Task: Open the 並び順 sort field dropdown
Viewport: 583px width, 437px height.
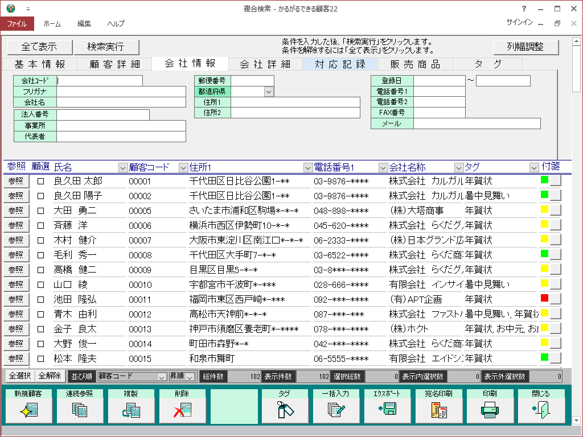Action: [x=161, y=377]
